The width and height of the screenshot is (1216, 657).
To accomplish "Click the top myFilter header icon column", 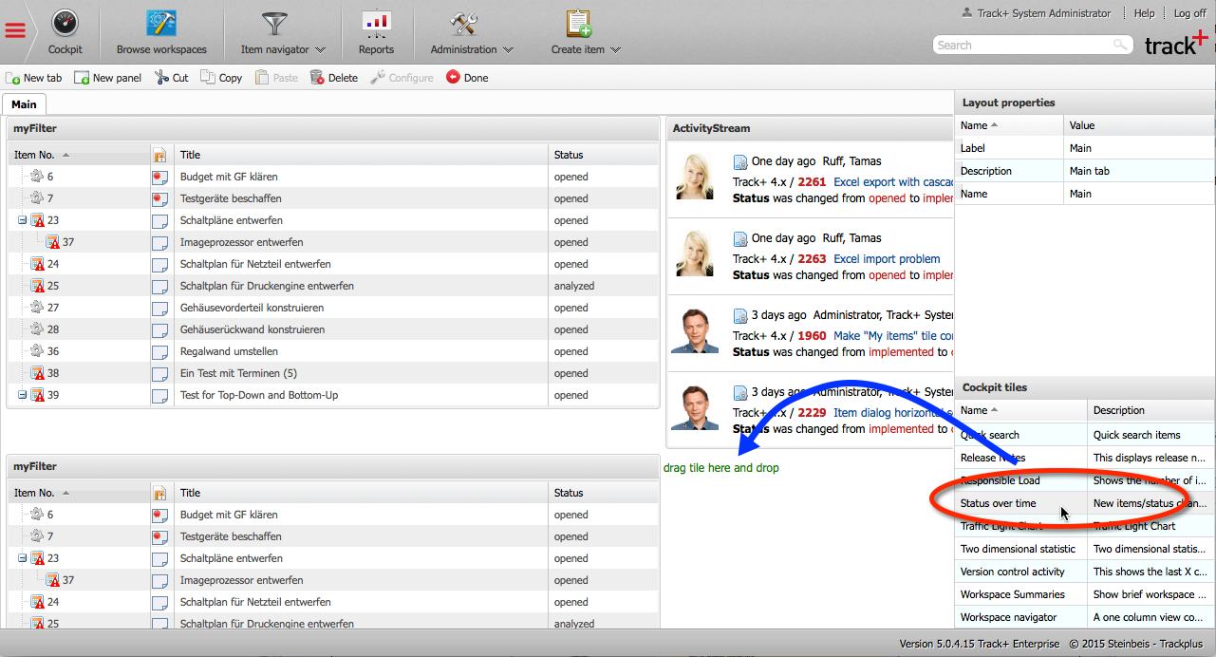I will [x=161, y=155].
